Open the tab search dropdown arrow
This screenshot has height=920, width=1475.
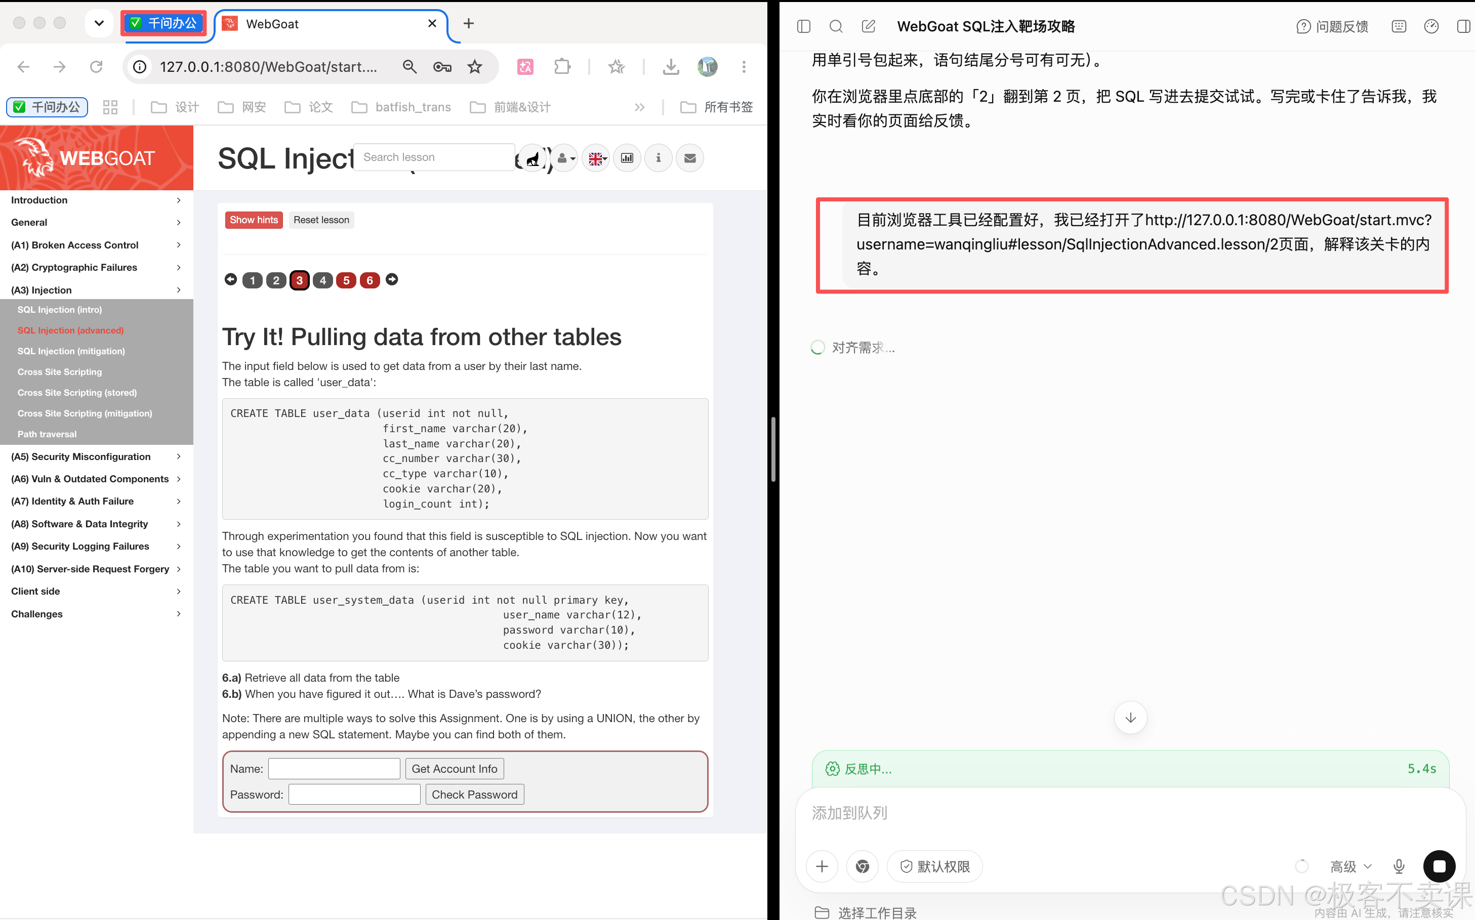[x=99, y=24]
